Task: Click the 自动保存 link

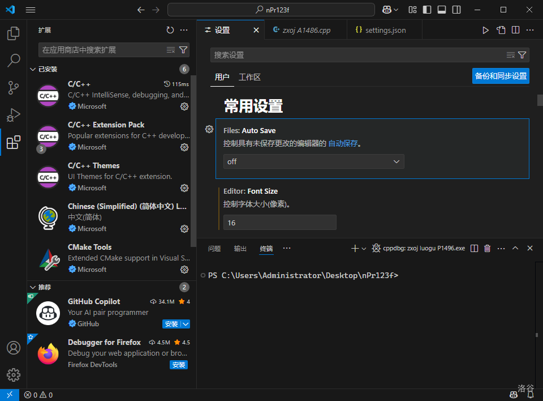Action: tap(343, 144)
